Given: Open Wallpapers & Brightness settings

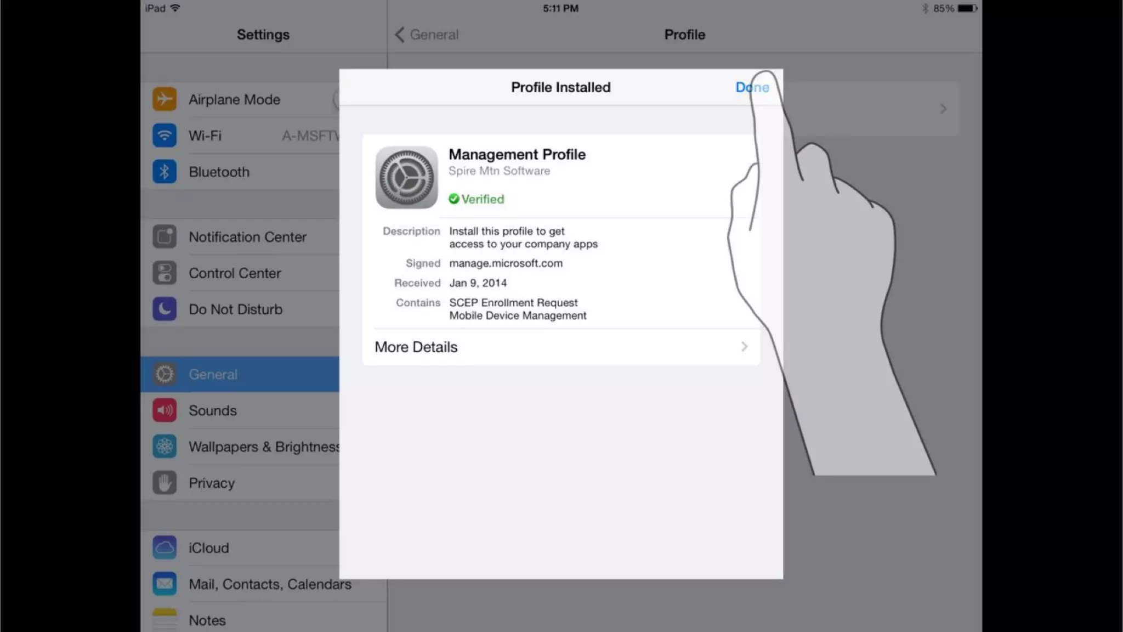Looking at the screenshot, I should [263, 447].
